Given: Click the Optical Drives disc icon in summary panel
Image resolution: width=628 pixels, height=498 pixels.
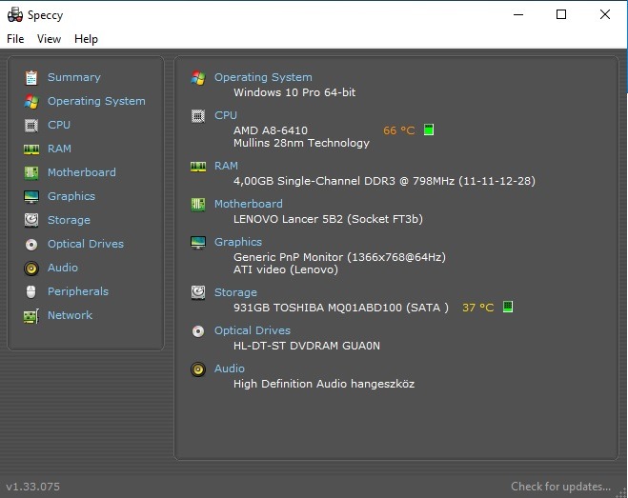Looking at the screenshot, I should (198, 331).
